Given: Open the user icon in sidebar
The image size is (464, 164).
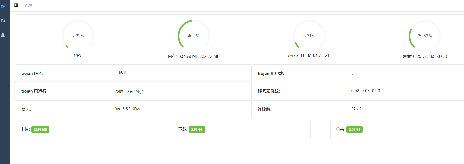Looking at the screenshot, I should coord(3,35).
